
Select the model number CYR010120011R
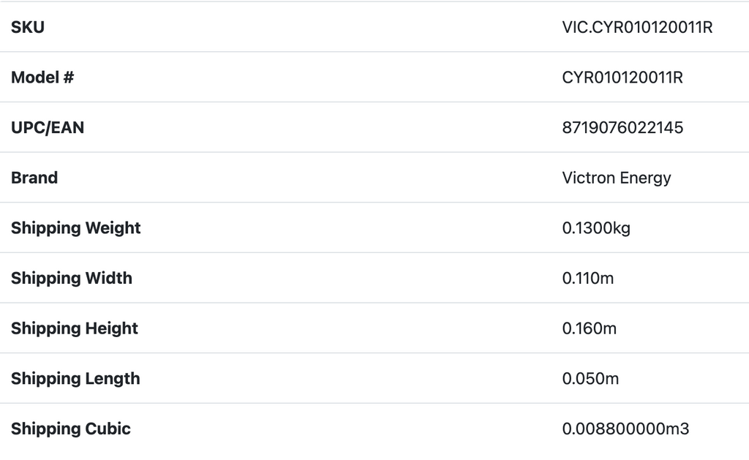tap(622, 78)
